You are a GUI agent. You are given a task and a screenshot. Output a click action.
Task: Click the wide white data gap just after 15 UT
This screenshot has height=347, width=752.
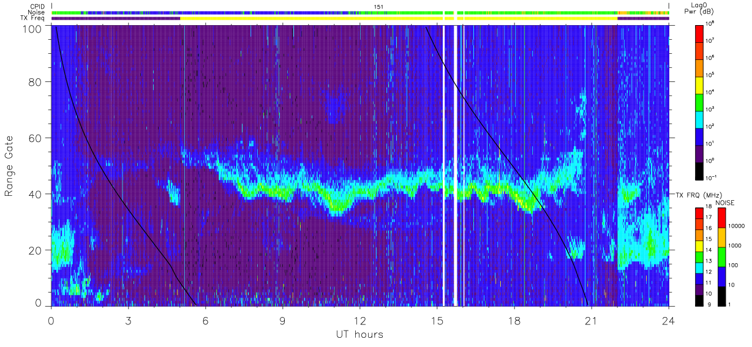(x=456, y=165)
